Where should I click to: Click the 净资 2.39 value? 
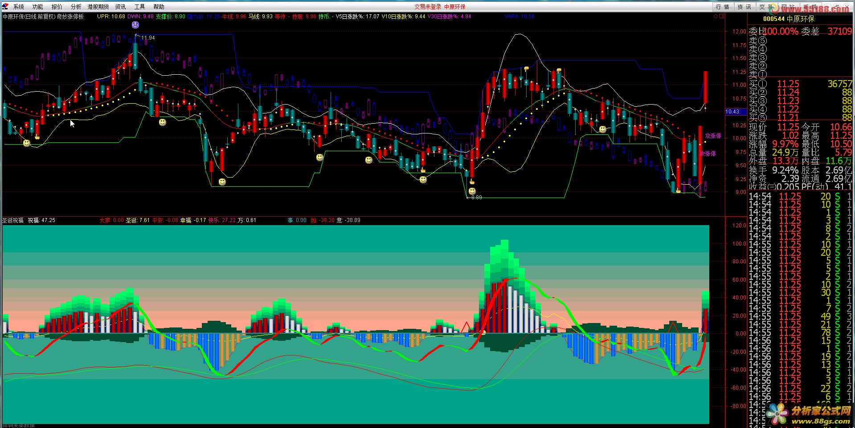pos(790,179)
